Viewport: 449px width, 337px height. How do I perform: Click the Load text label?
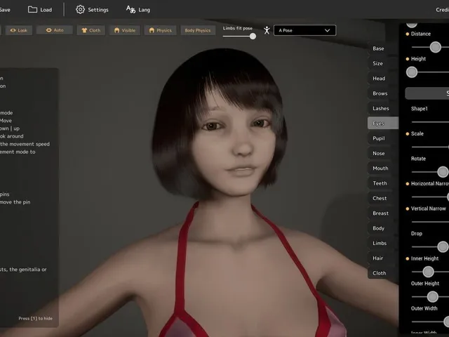[x=46, y=10]
